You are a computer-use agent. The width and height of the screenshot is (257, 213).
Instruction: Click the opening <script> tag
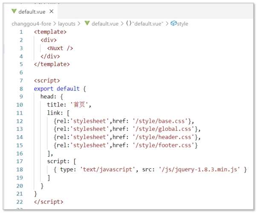(x=47, y=81)
